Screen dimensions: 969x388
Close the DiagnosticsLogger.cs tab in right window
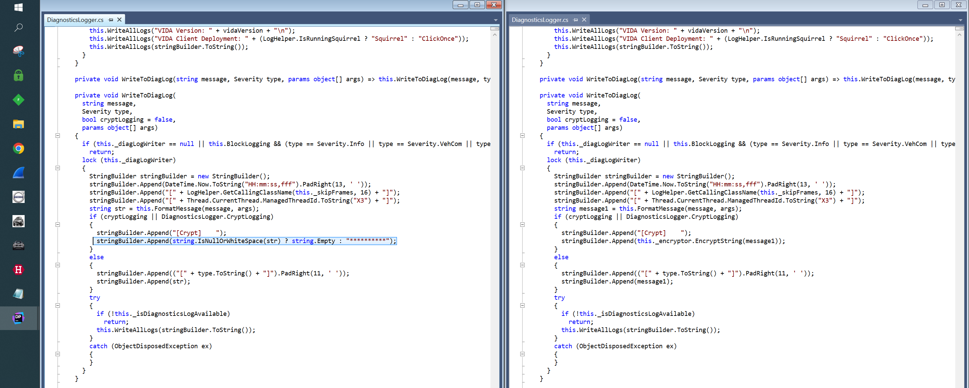tap(584, 20)
